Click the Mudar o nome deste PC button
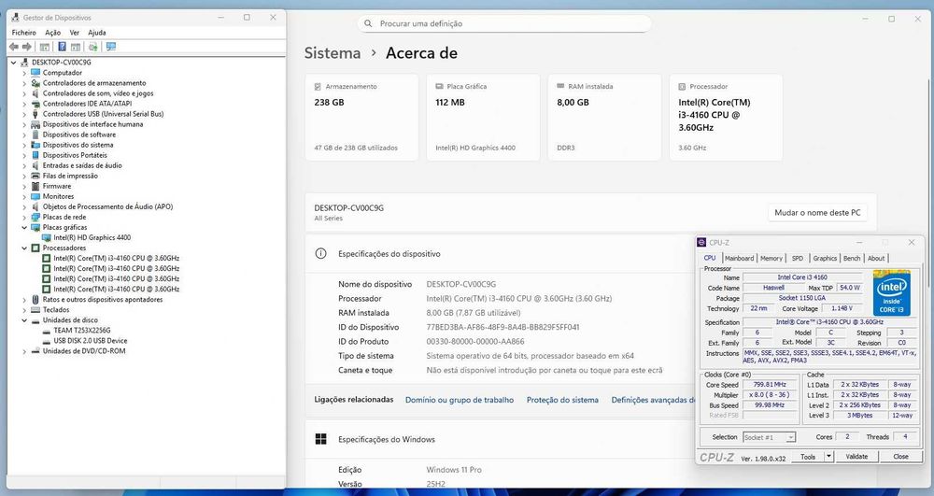 coord(817,213)
